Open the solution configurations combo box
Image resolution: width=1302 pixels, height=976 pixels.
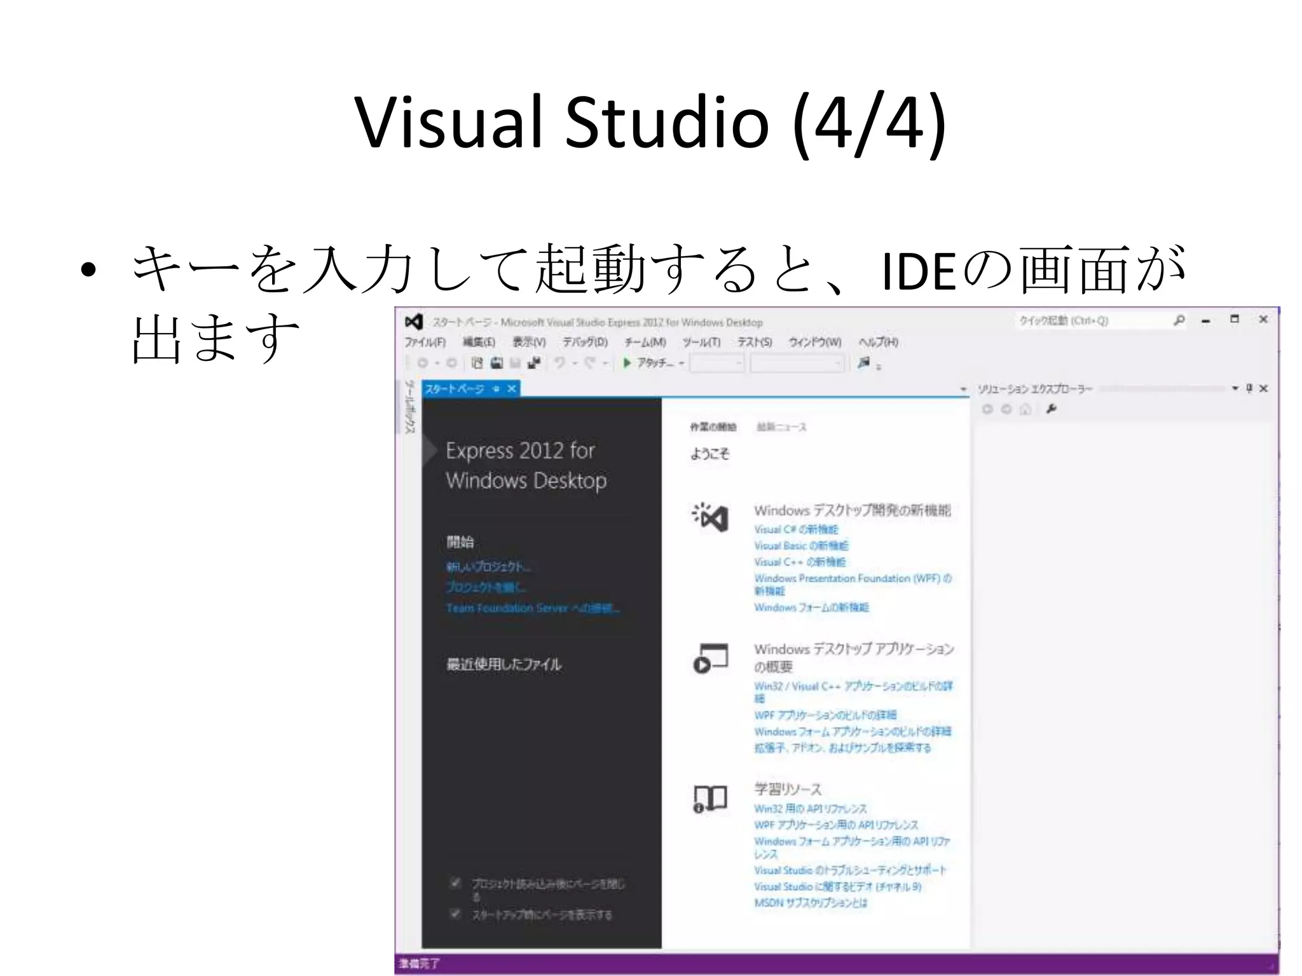point(716,363)
